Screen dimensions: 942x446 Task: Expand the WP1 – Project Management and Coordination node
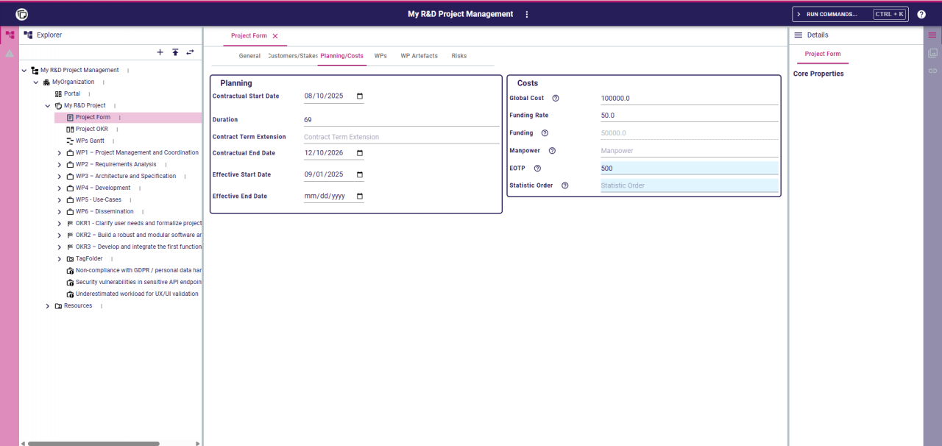(59, 152)
